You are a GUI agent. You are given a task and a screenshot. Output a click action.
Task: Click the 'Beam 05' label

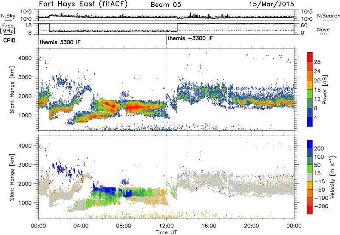[166, 5]
